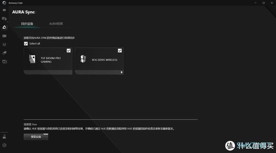Click the Armoury Crate logo in title bar
This screenshot has width=276, height=153.
pyautogui.click(x=4, y=3)
